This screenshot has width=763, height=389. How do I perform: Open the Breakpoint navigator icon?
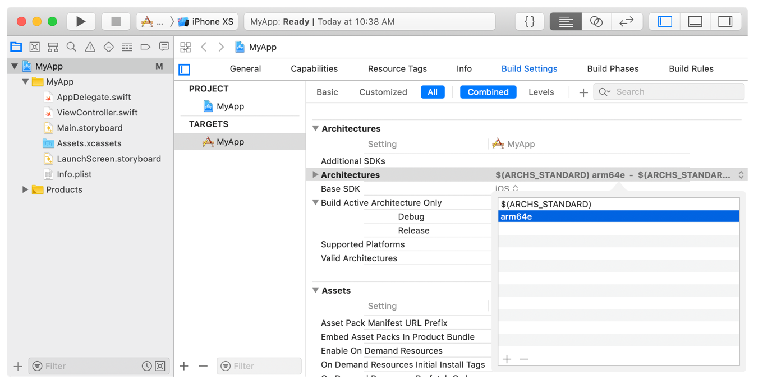(145, 47)
